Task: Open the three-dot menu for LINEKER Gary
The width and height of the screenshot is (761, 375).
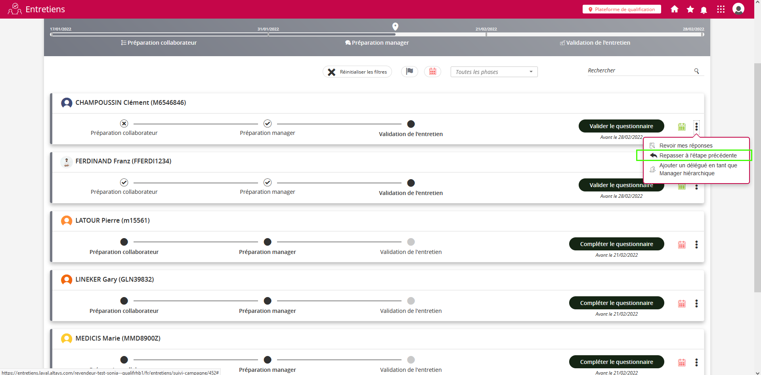Action: (x=696, y=303)
